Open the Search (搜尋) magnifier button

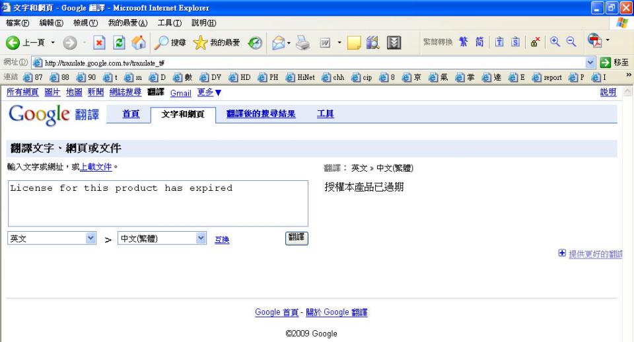pyautogui.click(x=170, y=42)
